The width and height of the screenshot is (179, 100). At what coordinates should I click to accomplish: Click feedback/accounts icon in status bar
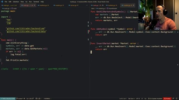(x=173, y=99)
